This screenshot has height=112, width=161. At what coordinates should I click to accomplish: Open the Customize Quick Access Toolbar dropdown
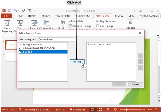tap(35, 11)
